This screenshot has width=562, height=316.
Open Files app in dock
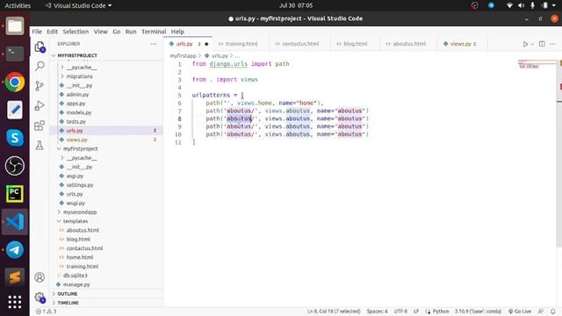(15, 26)
